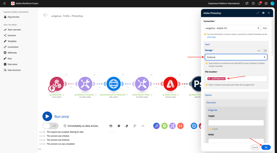Confirm with the OK button
This screenshot has height=153, width=277.
click(266, 147)
